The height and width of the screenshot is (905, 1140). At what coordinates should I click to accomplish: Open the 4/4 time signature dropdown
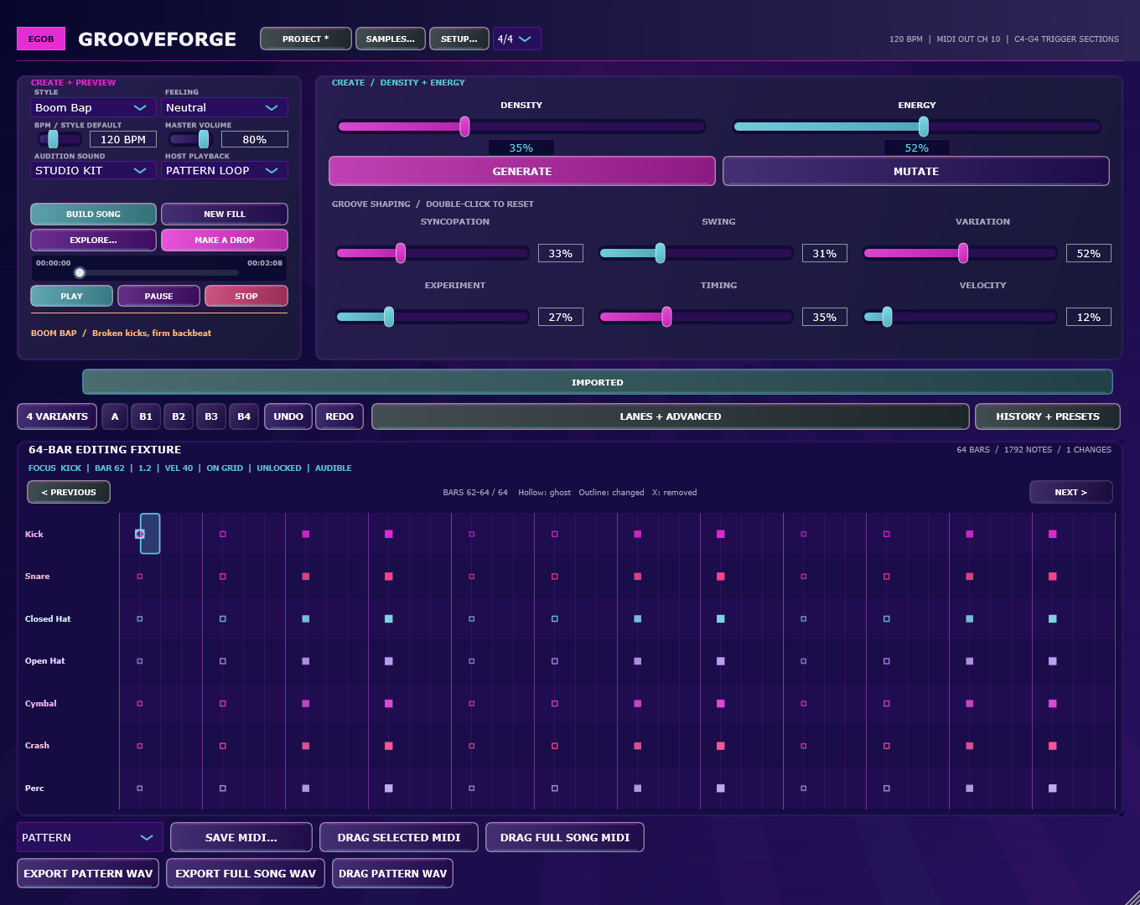(516, 39)
